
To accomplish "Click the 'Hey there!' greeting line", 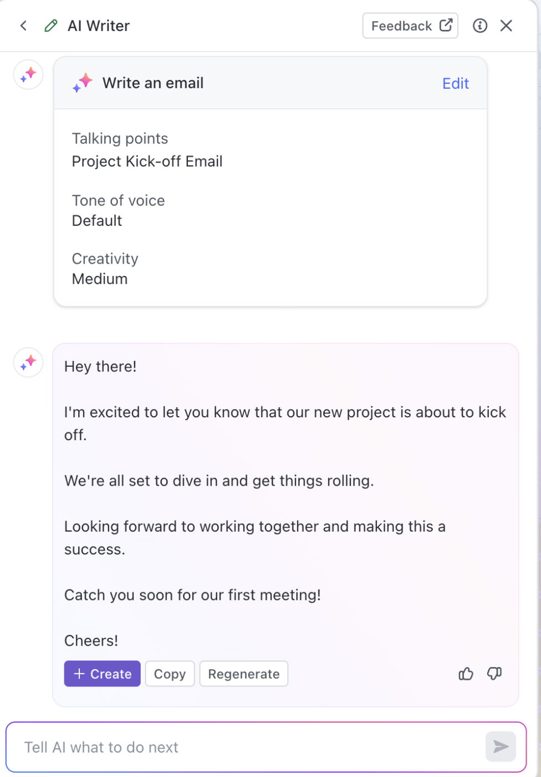I will pyautogui.click(x=100, y=366).
